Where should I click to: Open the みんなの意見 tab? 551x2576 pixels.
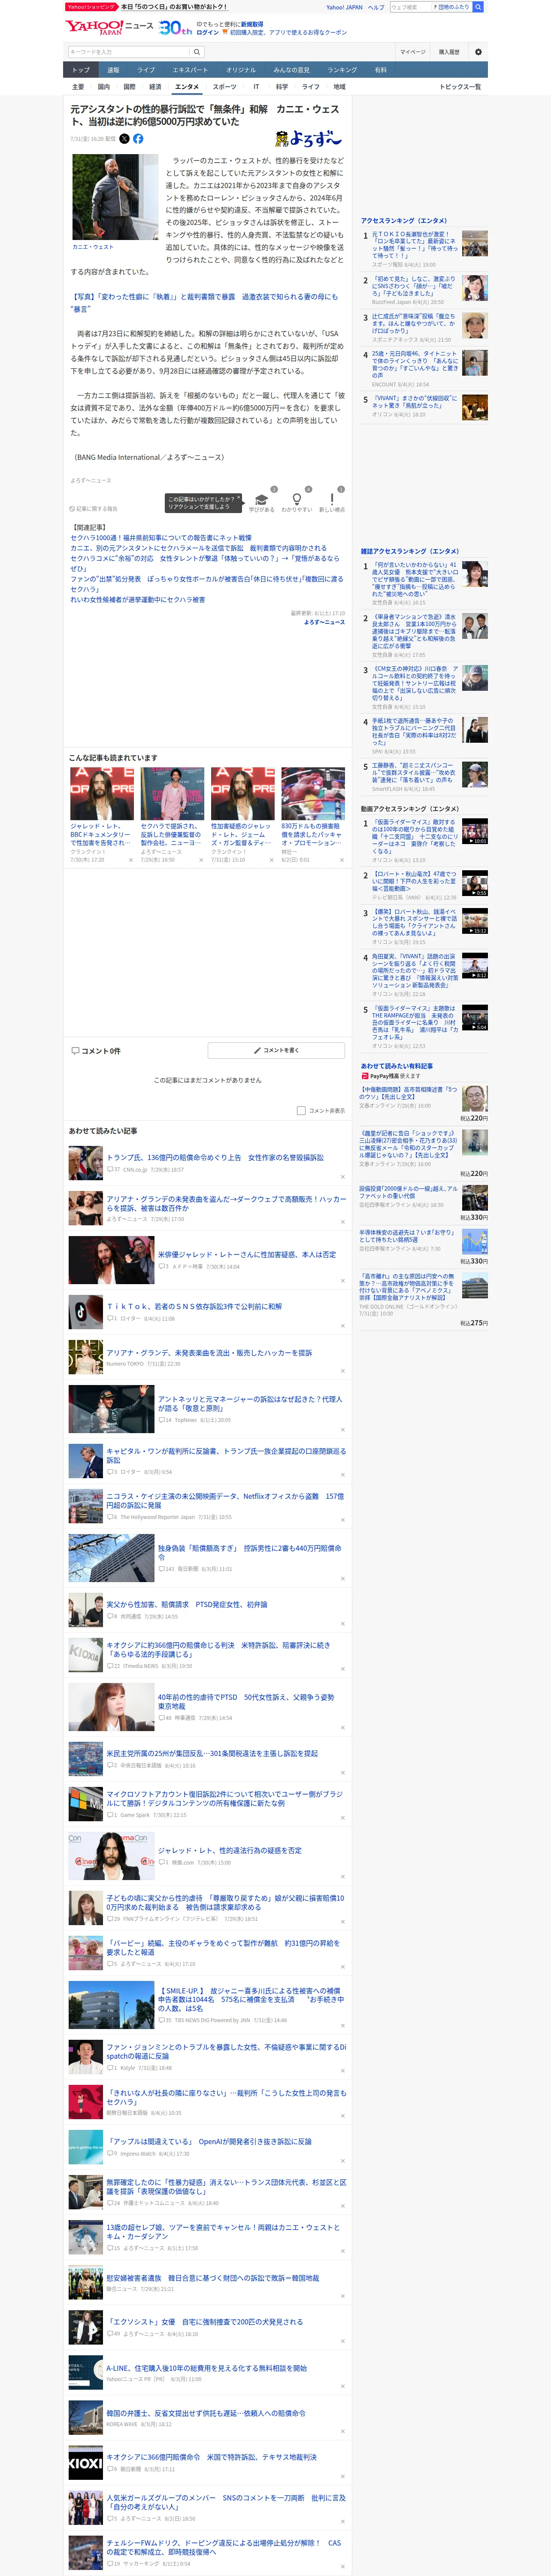point(292,70)
